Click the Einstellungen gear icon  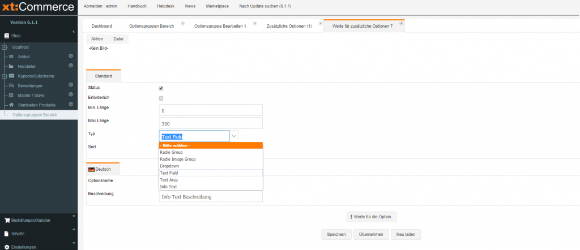[x=7, y=247]
